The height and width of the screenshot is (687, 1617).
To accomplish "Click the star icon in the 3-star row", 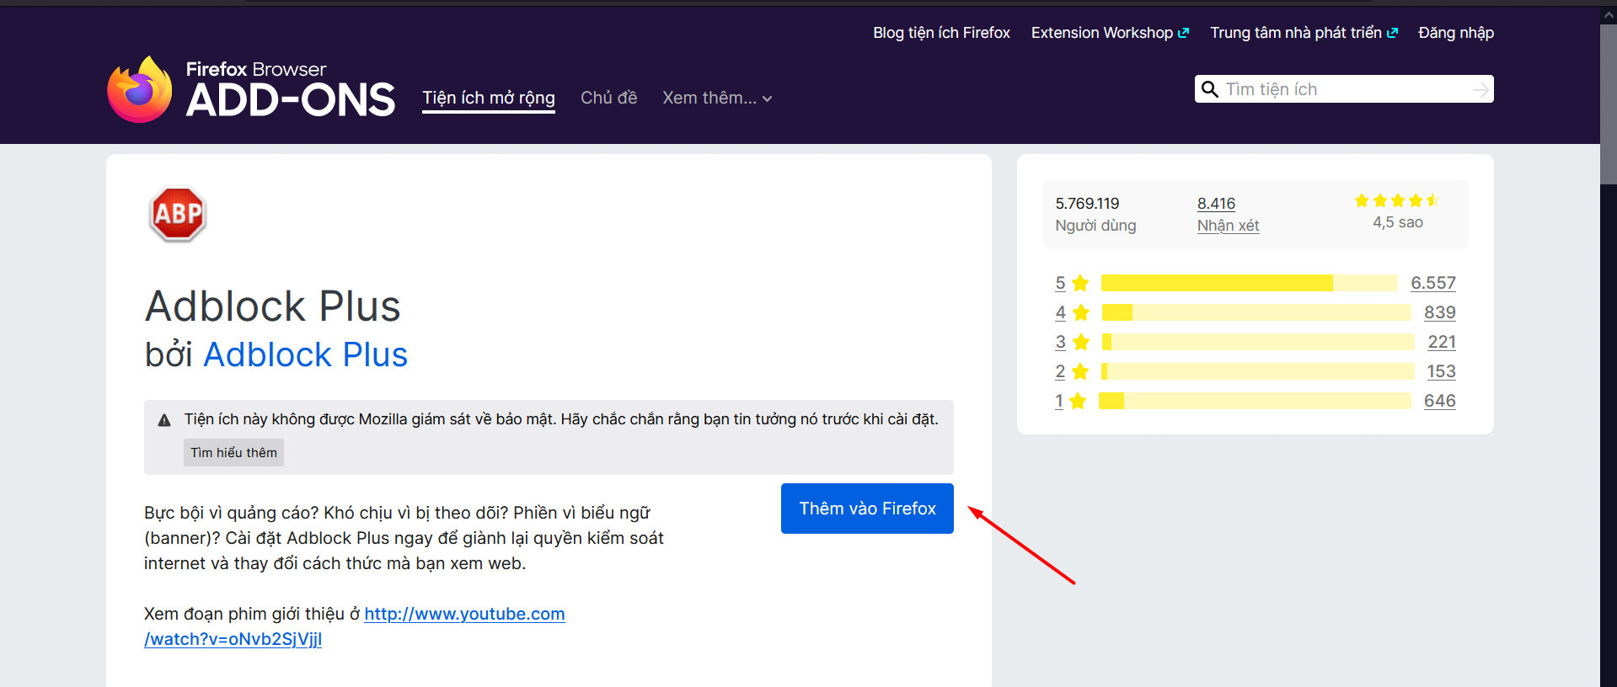I will coord(1081,342).
